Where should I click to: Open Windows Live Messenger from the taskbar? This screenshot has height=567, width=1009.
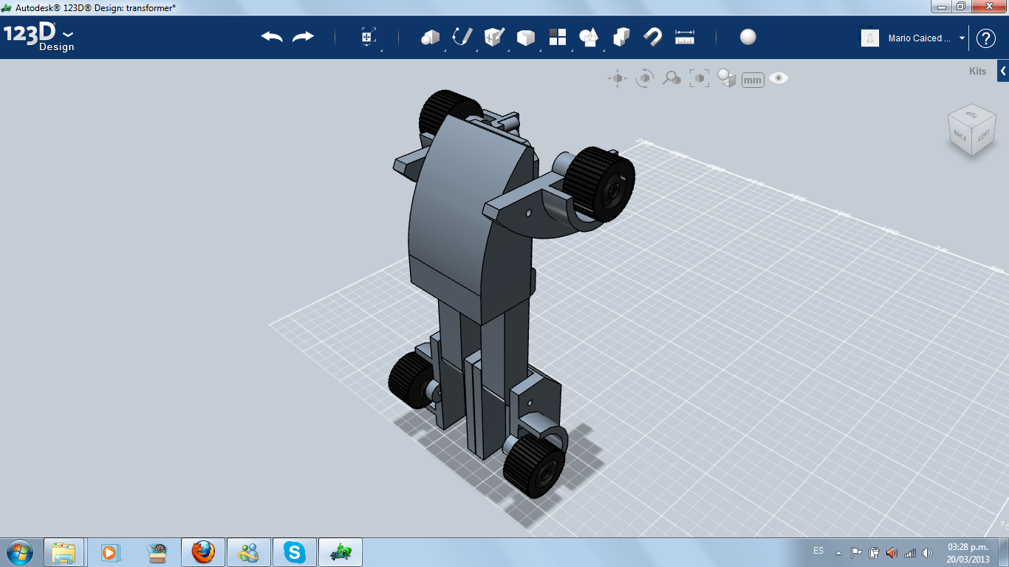tap(249, 552)
